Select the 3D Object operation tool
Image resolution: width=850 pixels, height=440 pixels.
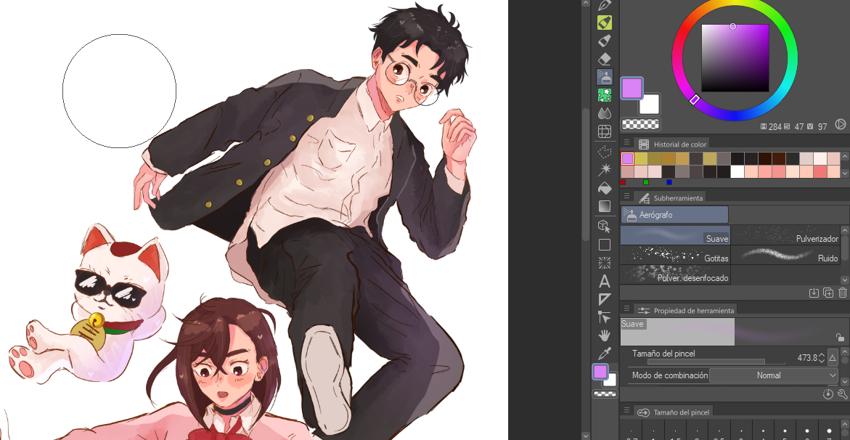coord(605,227)
